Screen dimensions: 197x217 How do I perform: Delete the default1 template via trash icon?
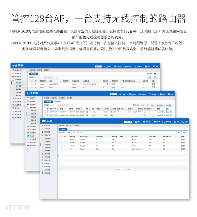pyautogui.click(x=184, y=139)
